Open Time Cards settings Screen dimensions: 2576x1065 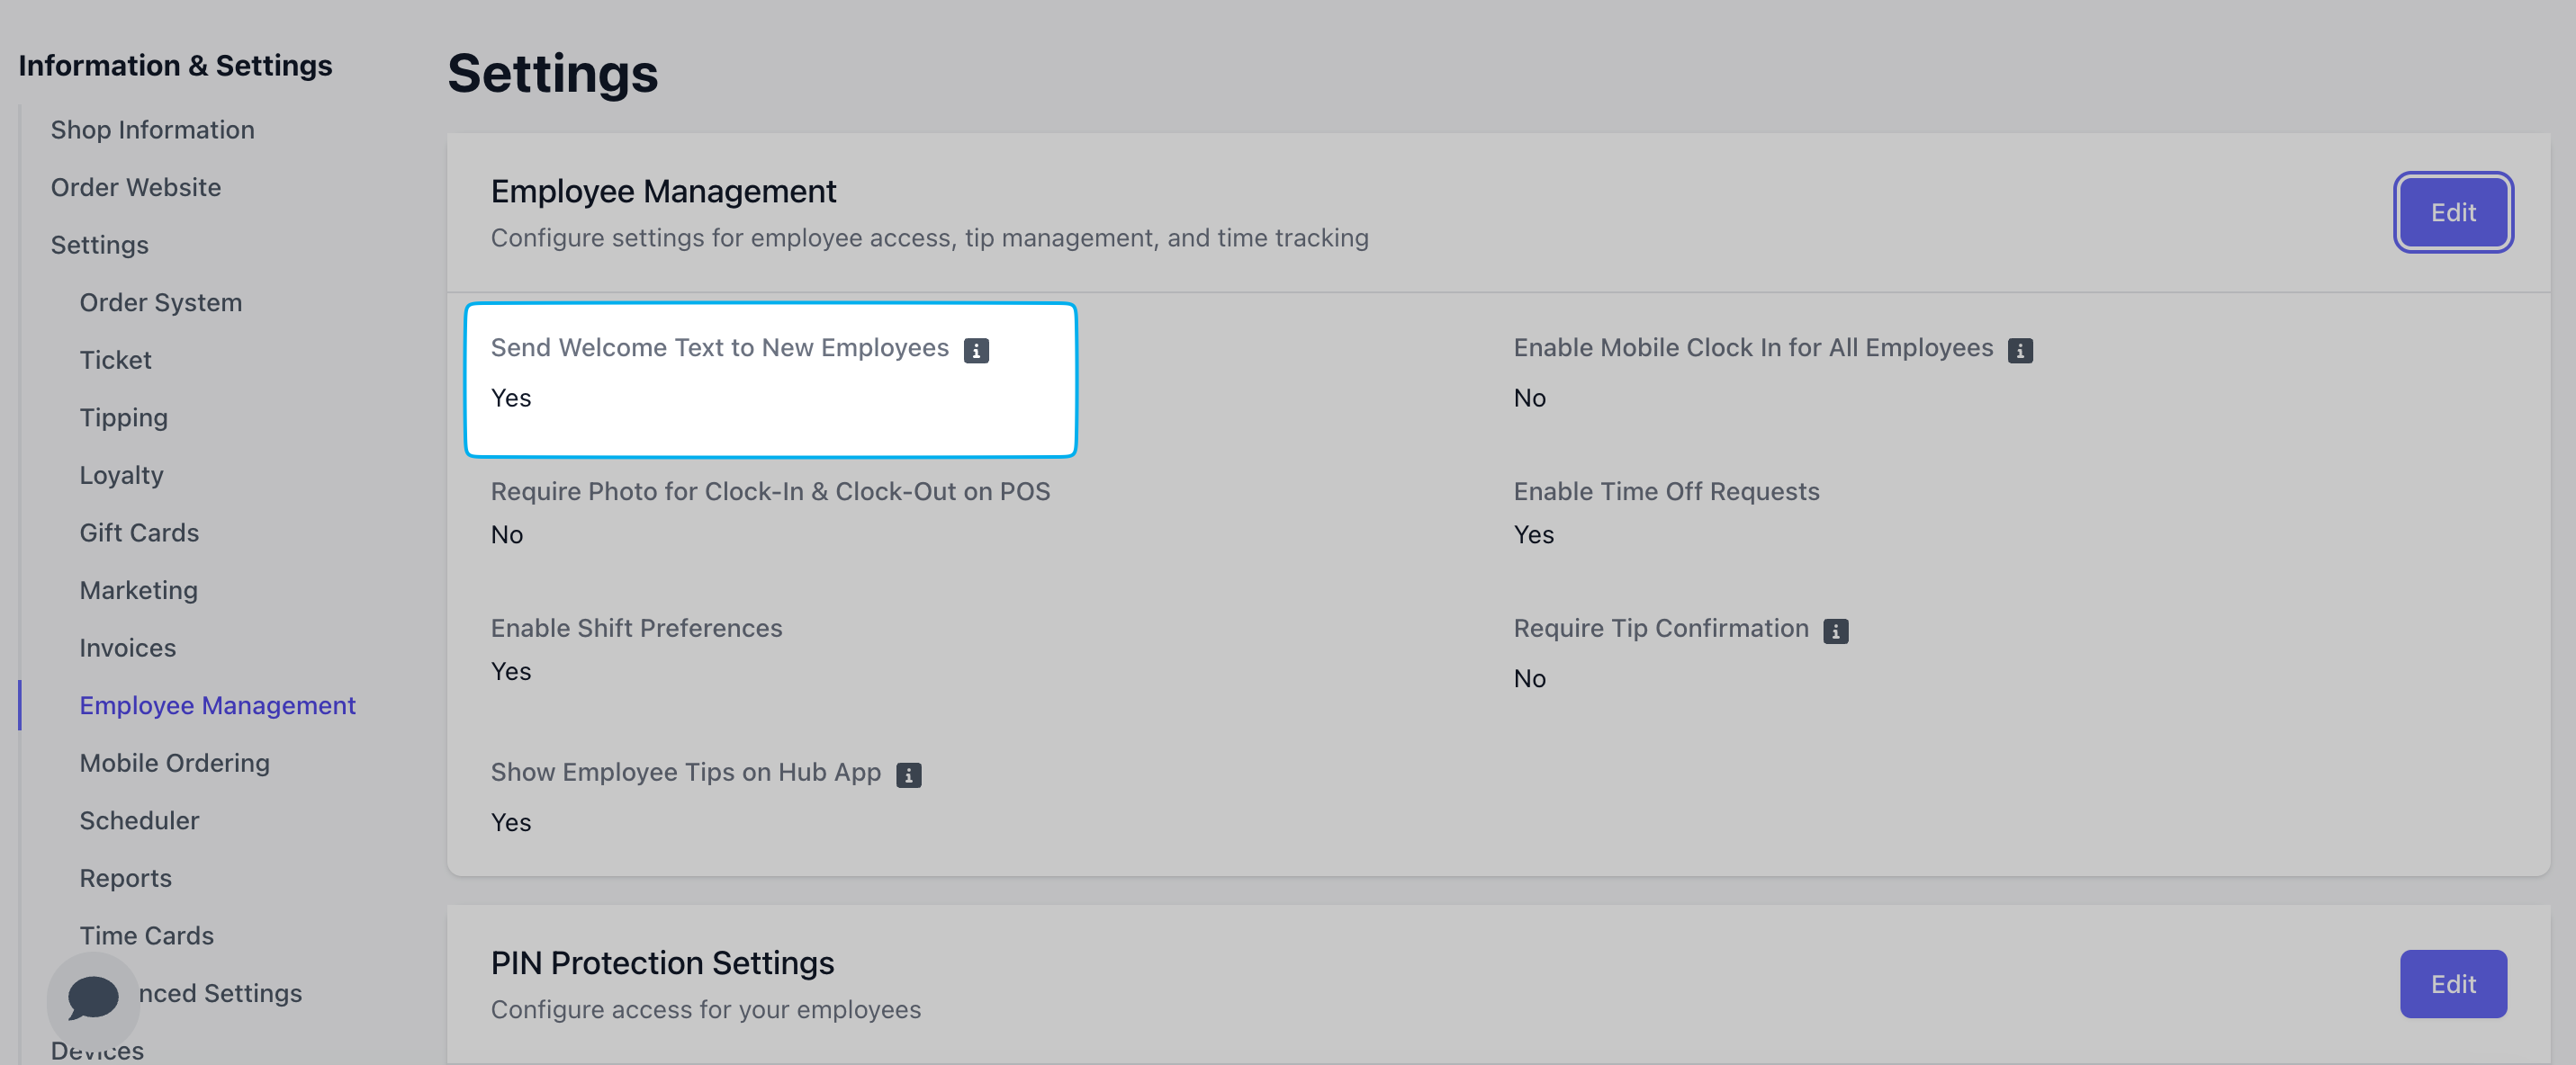click(x=146, y=935)
